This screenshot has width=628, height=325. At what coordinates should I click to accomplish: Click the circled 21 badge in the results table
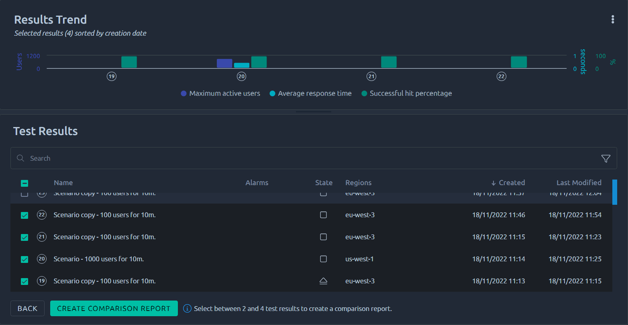pos(42,237)
